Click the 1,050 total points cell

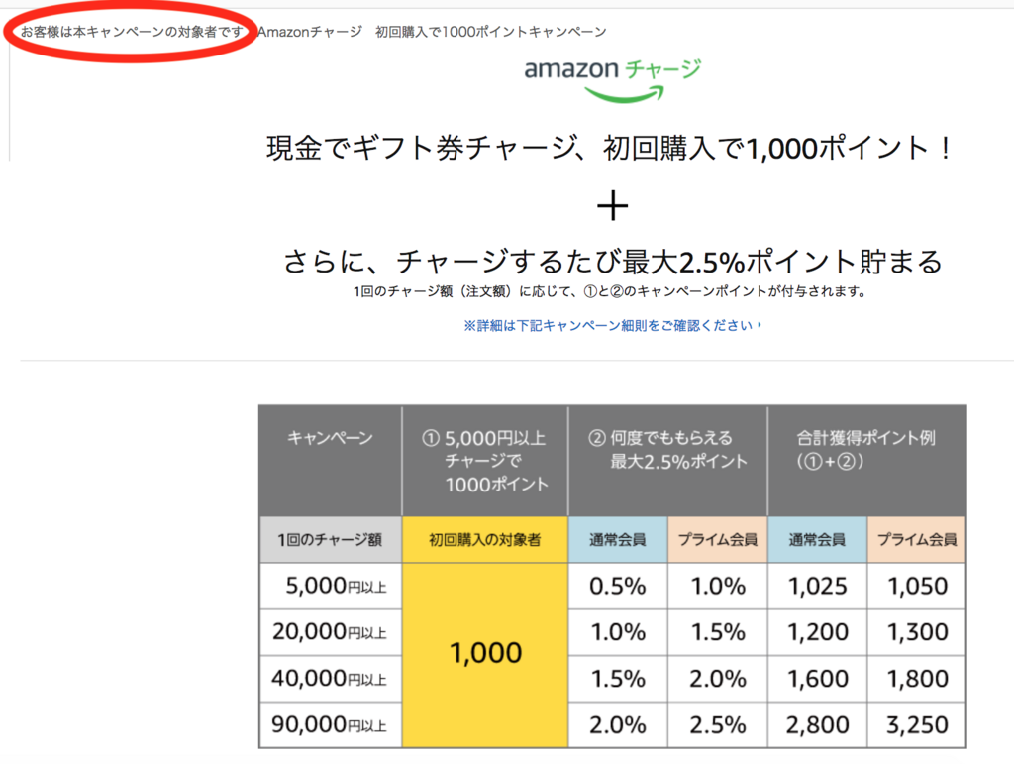917,586
